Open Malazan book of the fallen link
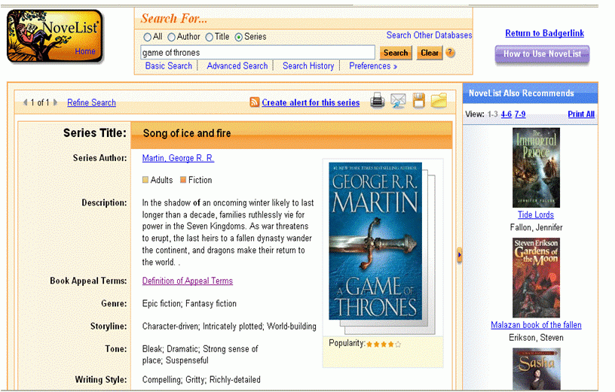615x392 pixels. pos(536,325)
